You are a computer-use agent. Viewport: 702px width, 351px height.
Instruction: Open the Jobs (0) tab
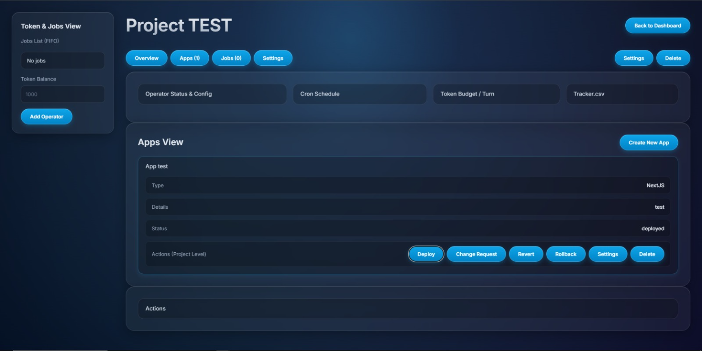(231, 58)
